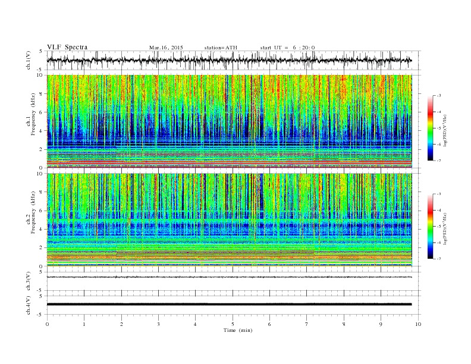Click the ch.2 spectrogram color scale bar
Viewport: 471px width, 364px height.
coord(431,227)
